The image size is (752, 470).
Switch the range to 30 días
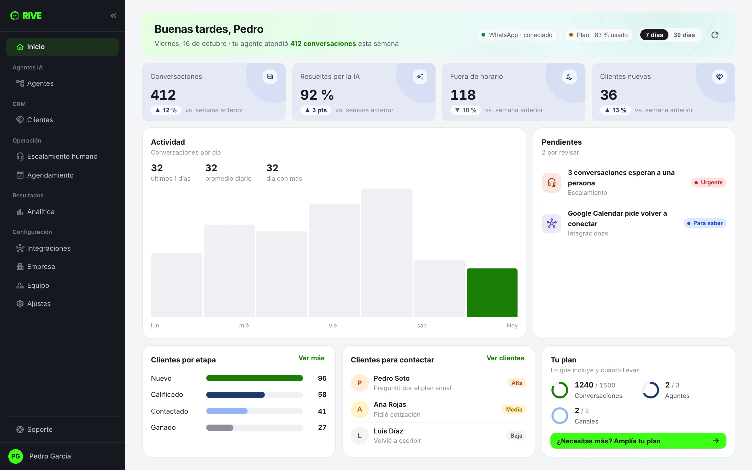pos(684,35)
